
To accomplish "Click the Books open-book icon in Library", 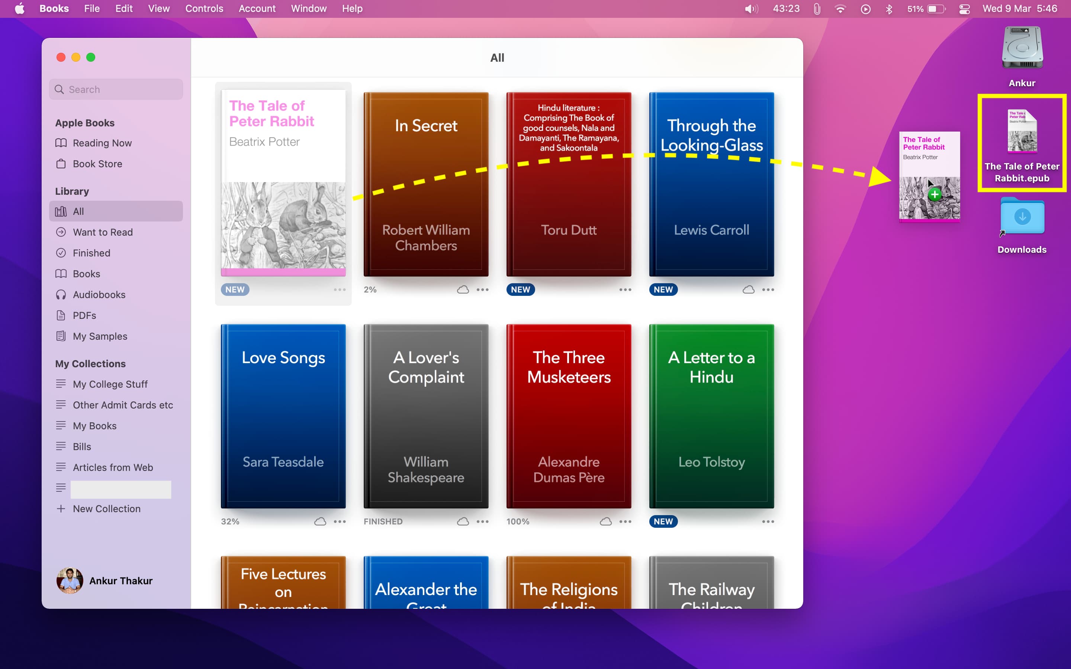I will [x=61, y=274].
